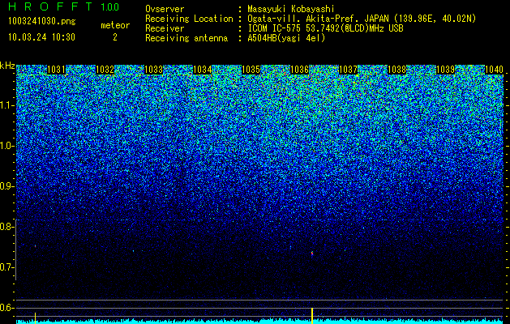This screenshot has width=510, height=324.
Task: Click time marker 1036
Action: (299, 70)
